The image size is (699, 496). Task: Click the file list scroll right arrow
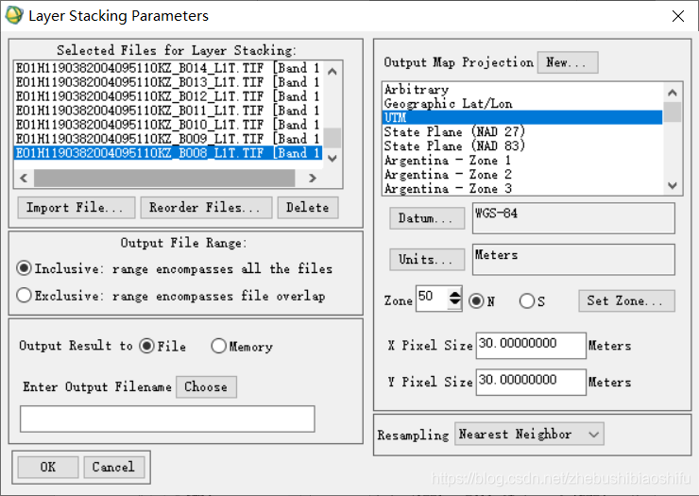313,178
